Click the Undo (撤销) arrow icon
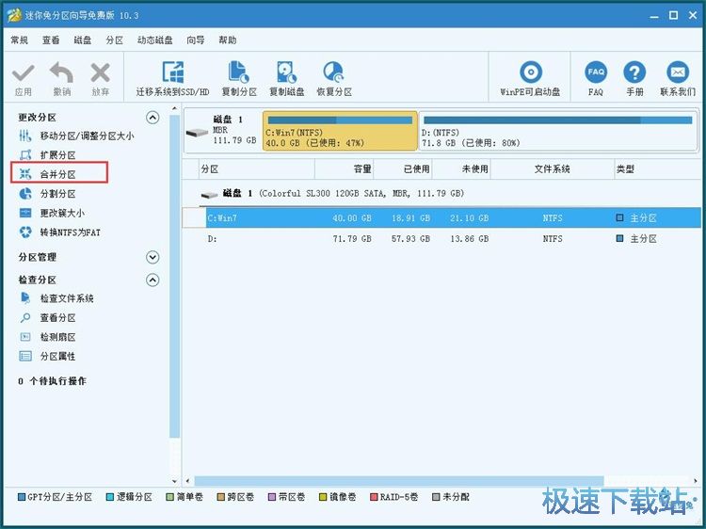 62,72
